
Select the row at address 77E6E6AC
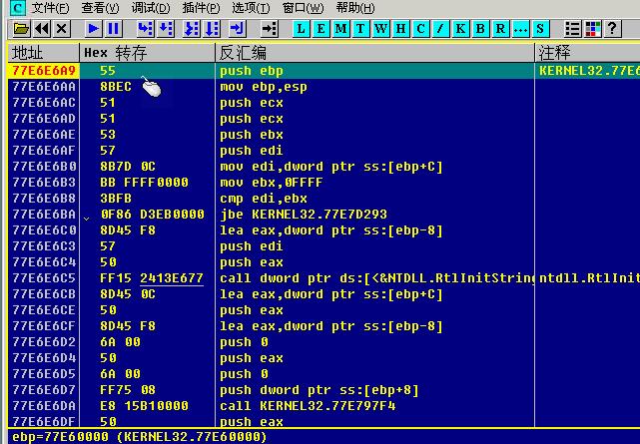pyautogui.click(x=324, y=103)
